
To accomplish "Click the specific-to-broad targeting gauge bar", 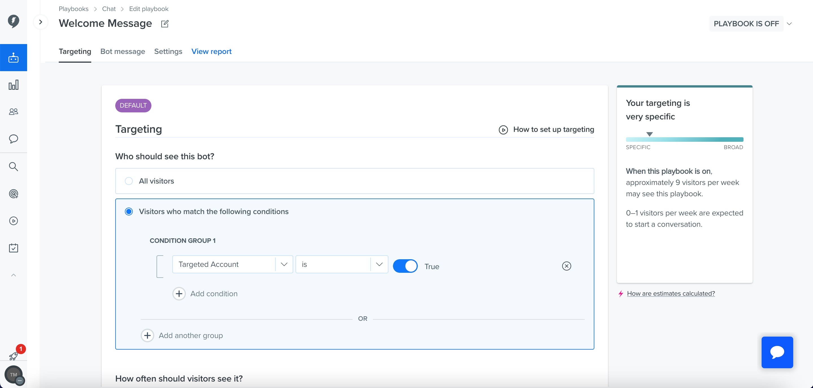I will [684, 139].
